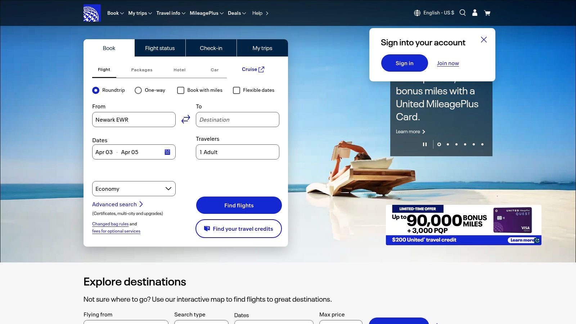Click the Join now link
The height and width of the screenshot is (324, 576).
(x=447, y=63)
